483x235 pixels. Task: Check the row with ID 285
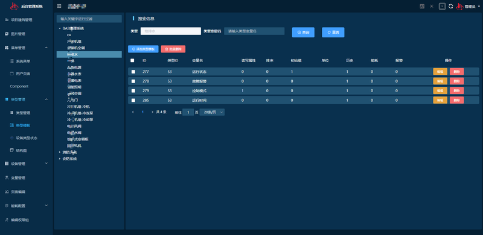tap(133, 100)
